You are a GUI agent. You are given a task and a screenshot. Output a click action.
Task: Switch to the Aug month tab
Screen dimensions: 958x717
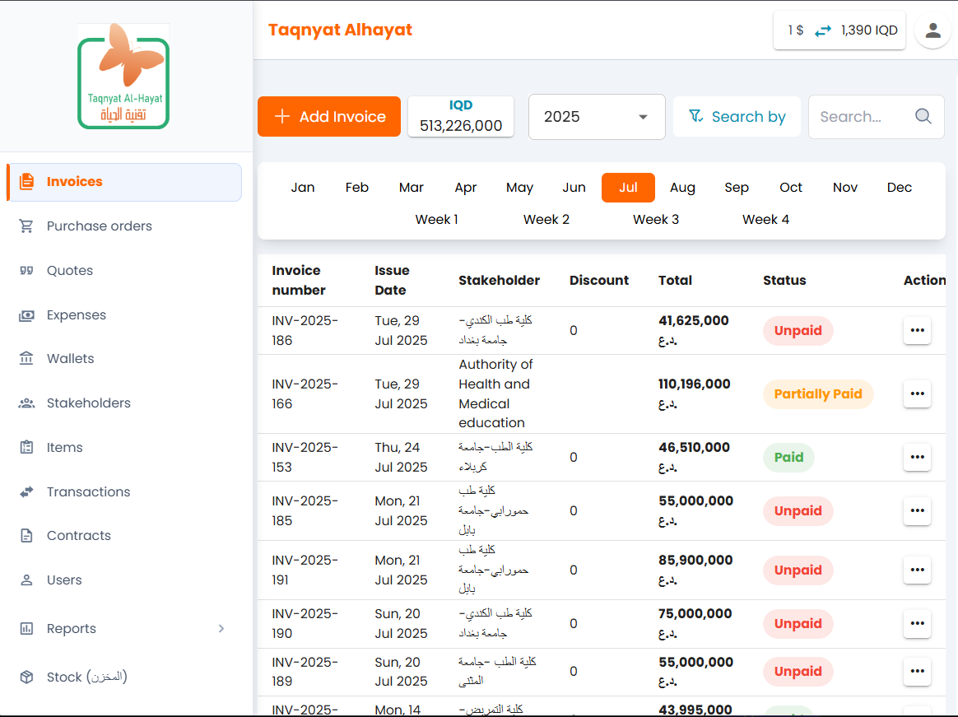click(682, 188)
